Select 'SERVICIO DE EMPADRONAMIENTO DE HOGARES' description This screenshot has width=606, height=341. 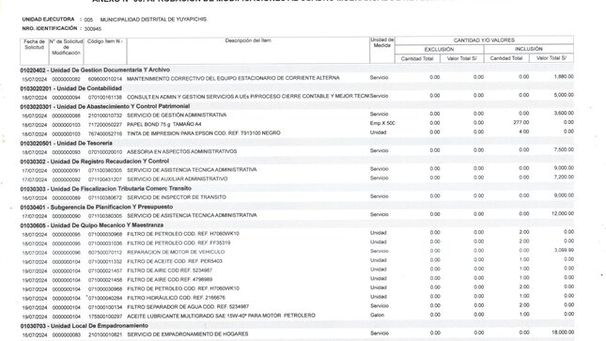pyautogui.click(x=188, y=334)
